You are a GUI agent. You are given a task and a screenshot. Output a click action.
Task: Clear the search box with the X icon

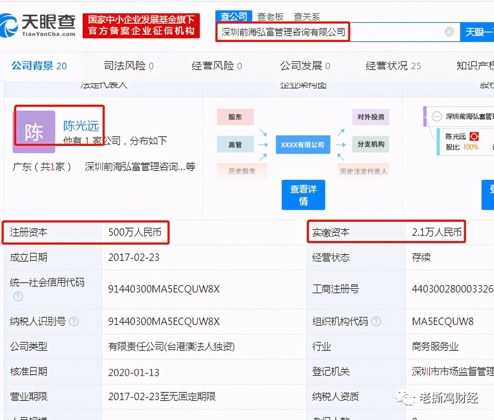pyautogui.click(x=449, y=32)
